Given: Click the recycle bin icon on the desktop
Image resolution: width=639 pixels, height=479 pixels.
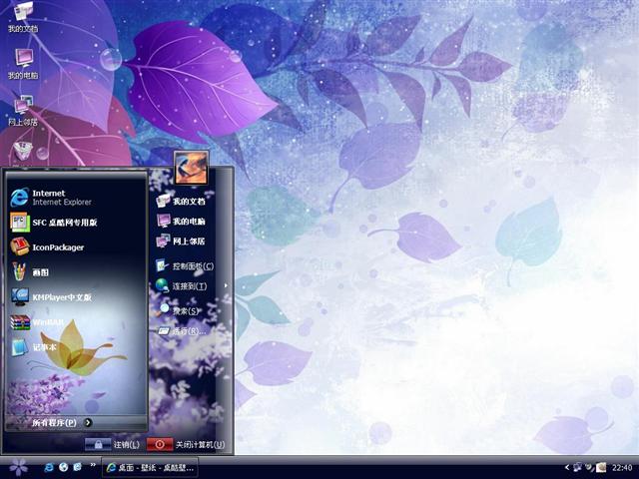Looking at the screenshot, I should (23, 152).
